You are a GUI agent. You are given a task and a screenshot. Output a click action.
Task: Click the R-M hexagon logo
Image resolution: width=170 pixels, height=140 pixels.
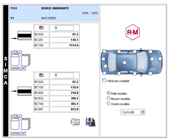tap(133, 32)
